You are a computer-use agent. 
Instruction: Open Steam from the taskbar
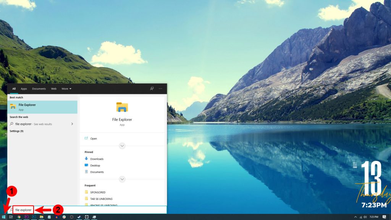79,217
